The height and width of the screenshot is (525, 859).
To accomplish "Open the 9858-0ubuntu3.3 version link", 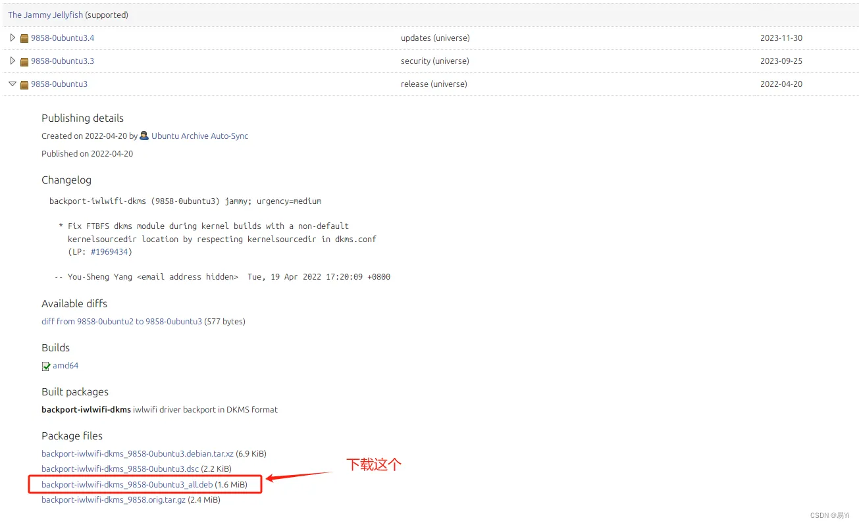I will [63, 61].
